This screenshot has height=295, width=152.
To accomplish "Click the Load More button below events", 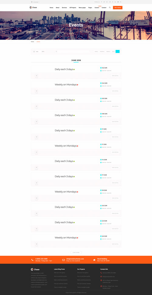I will coord(76,252).
